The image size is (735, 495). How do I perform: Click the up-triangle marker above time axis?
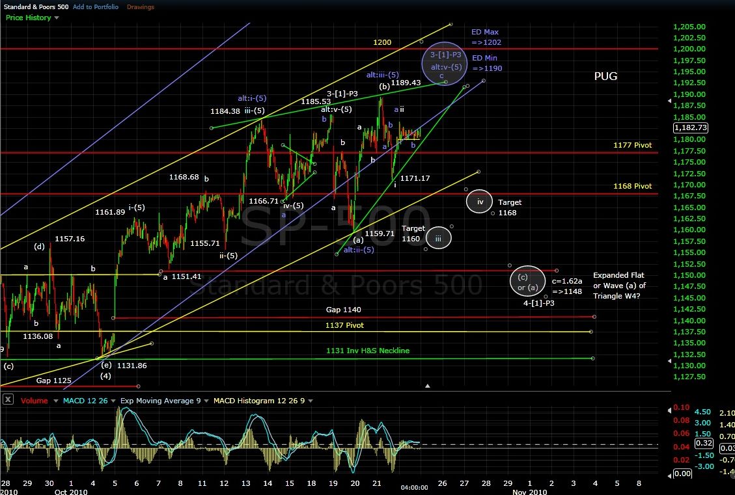point(428,386)
